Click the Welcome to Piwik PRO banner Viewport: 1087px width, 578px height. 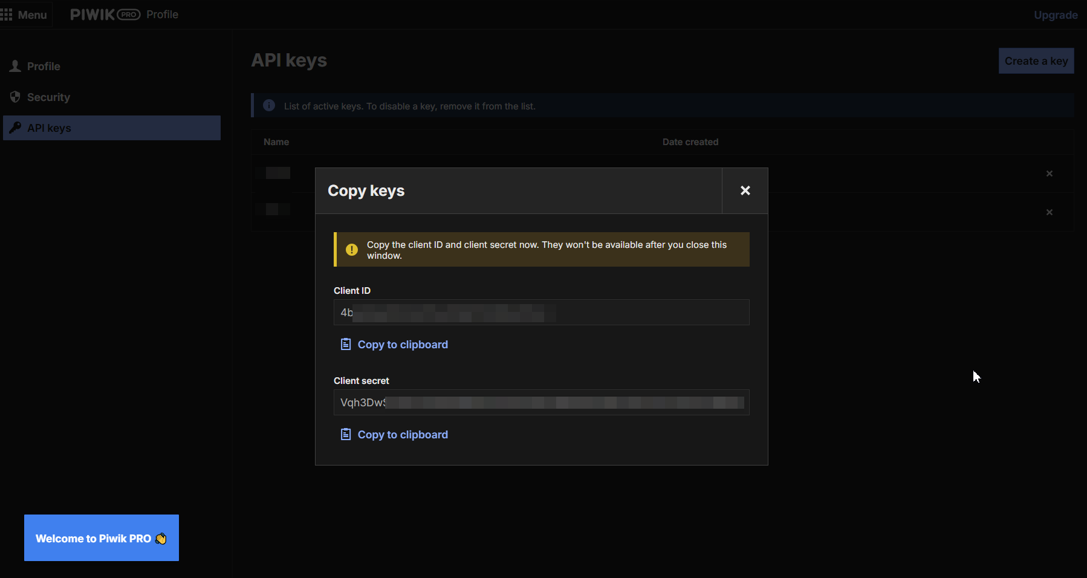102,538
